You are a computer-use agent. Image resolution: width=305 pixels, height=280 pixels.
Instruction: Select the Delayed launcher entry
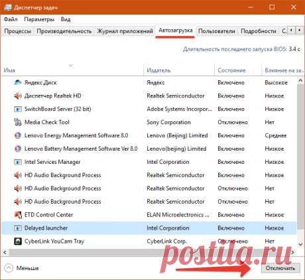tap(46, 228)
